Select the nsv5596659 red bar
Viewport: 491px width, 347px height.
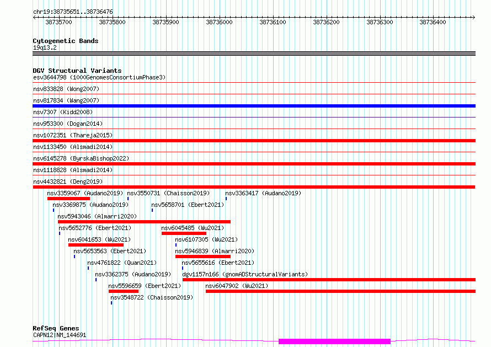[124, 291]
